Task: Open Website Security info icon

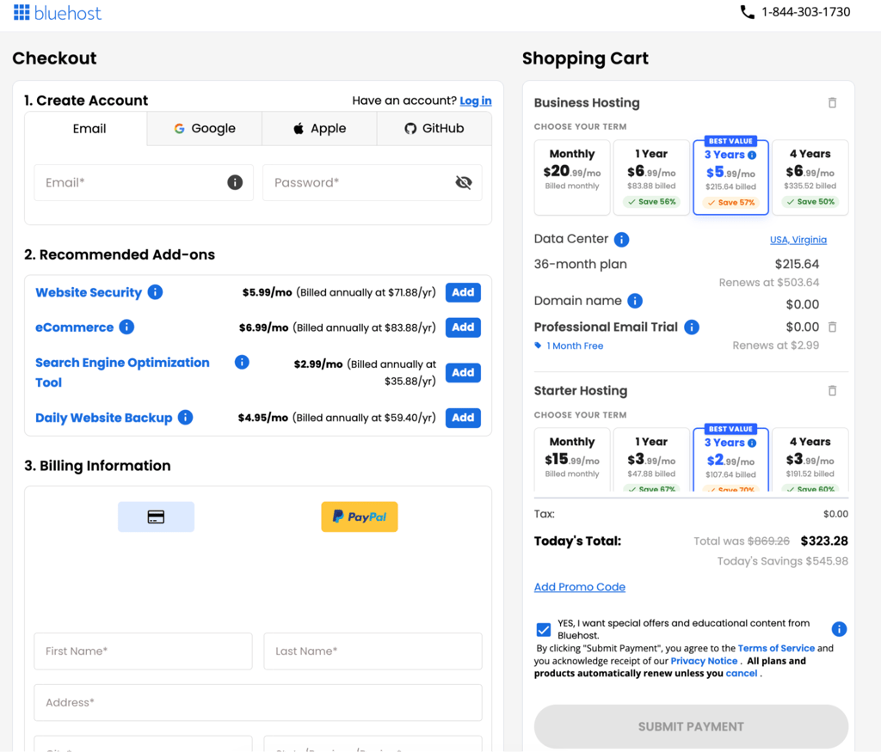Action: click(155, 292)
